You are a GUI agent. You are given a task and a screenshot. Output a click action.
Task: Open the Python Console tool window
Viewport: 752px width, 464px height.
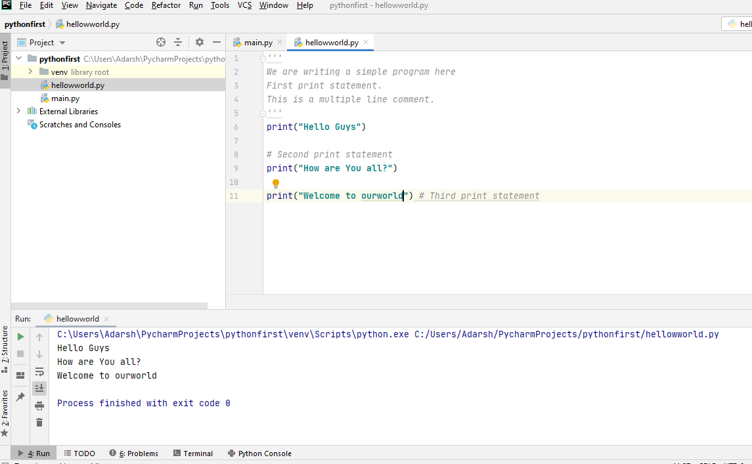click(x=259, y=453)
